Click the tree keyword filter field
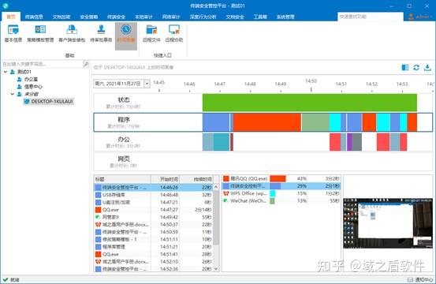This screenshot has height=284, width=436. [43, 64]
